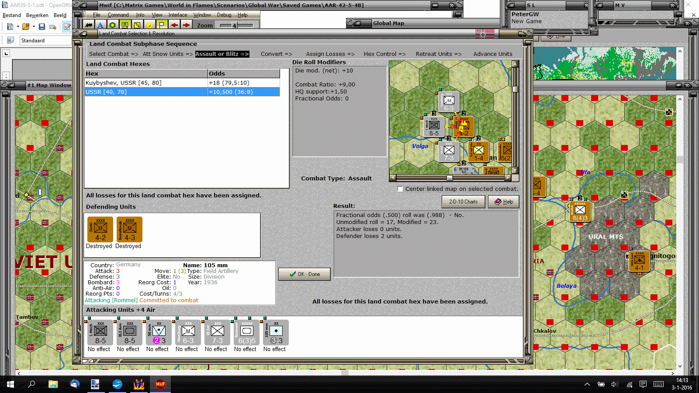This screenshot has height=393, width=699.
Task: Click the Assault or Blitz subphase step
Action: tap(222, 54)
